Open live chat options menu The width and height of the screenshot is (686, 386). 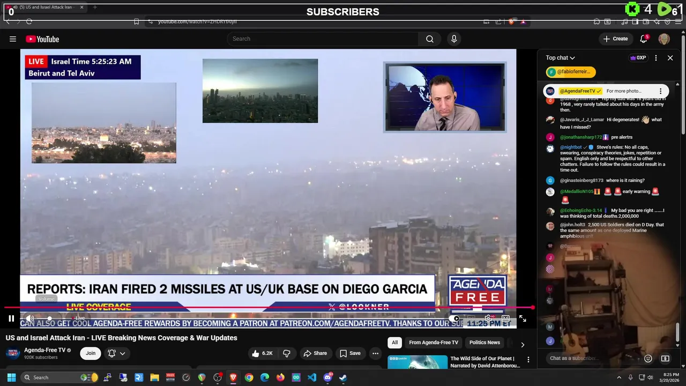coord(655,58)
